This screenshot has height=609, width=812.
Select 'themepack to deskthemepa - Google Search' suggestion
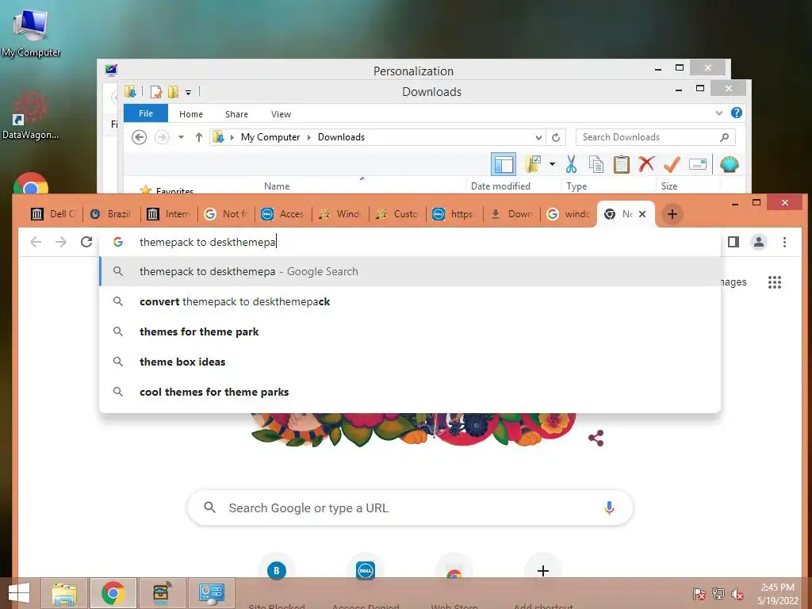click(410, 271)
